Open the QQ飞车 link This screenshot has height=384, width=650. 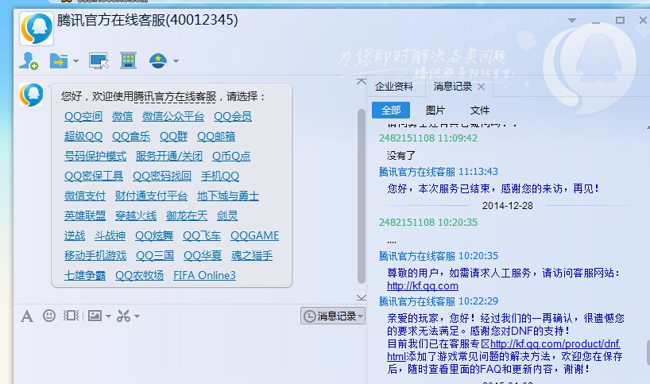click(x=202, y=235)
